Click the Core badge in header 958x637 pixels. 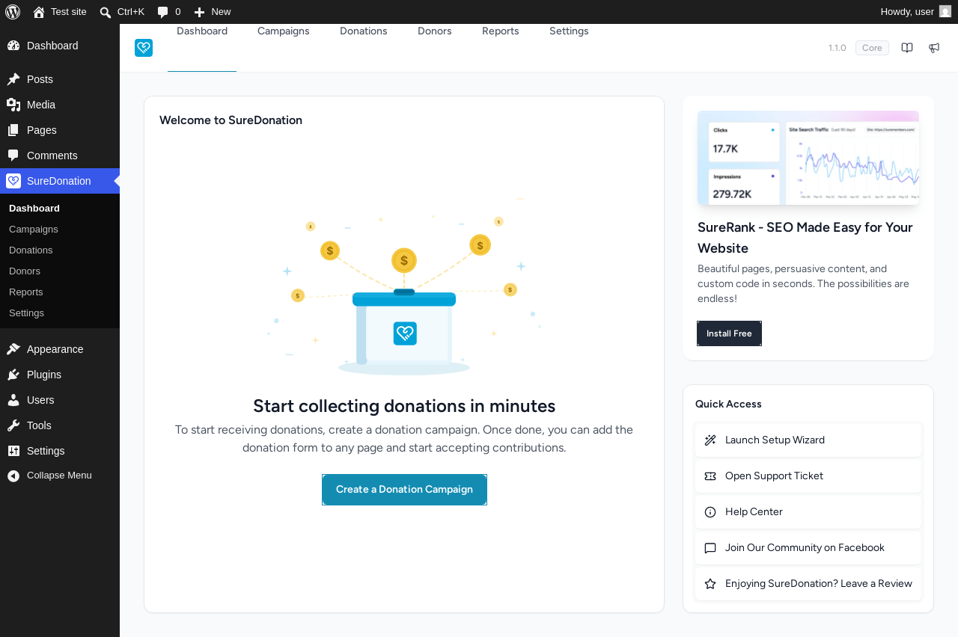[872, 48]
